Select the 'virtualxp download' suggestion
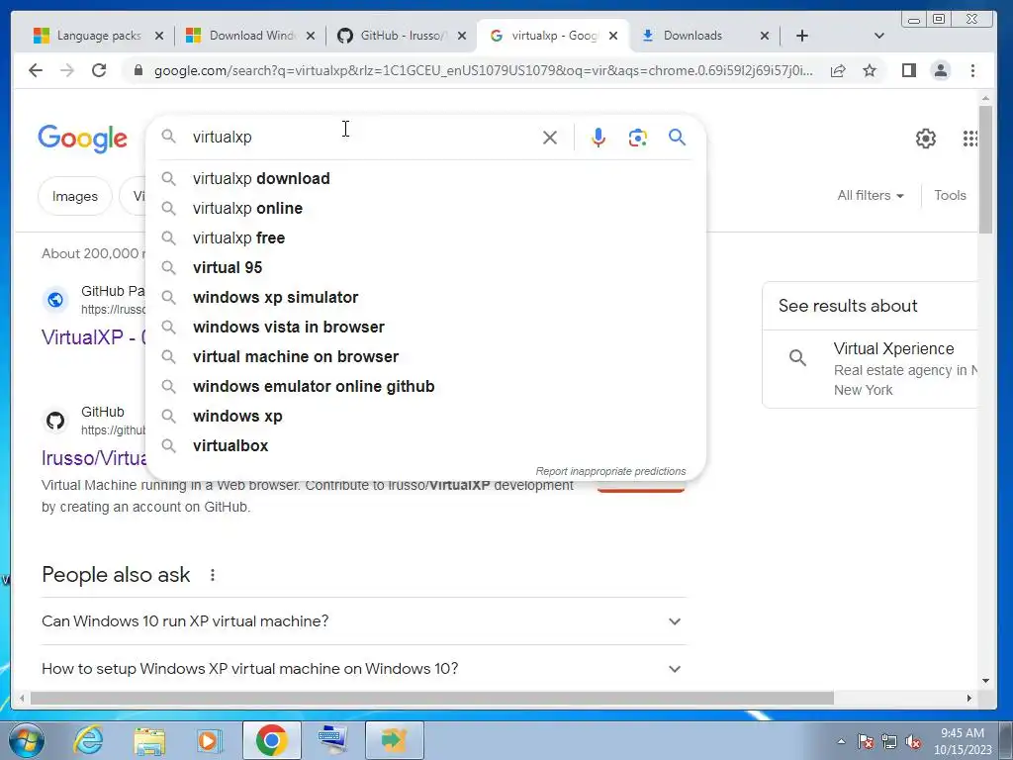 [x=426, y=178]
